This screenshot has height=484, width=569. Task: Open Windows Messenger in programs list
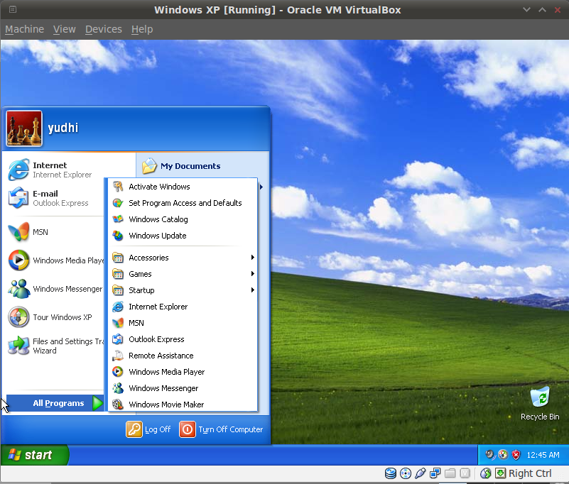(x=183, y=388)
